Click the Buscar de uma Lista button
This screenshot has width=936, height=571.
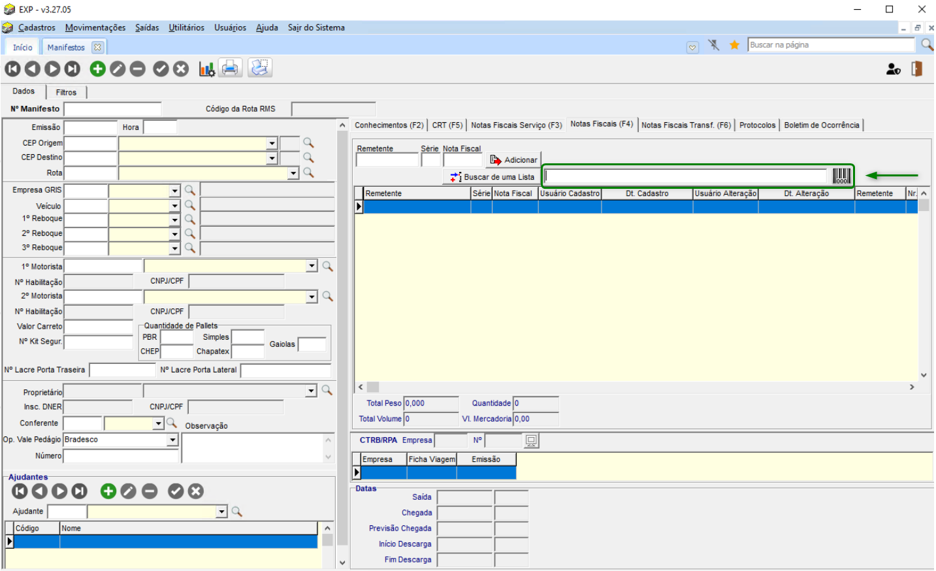click(492, 177)
